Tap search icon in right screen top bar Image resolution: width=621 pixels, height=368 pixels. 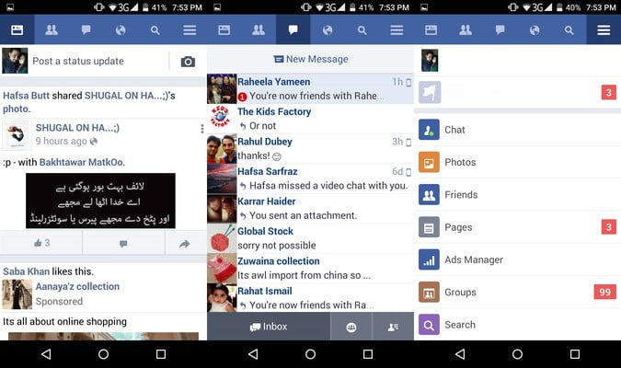[569, 30]
